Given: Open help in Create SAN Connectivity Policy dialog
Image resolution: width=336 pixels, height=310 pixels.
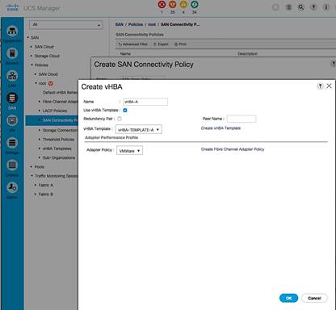Looking at the screenshot, I should pyautogui.click(x=333, y=64).
